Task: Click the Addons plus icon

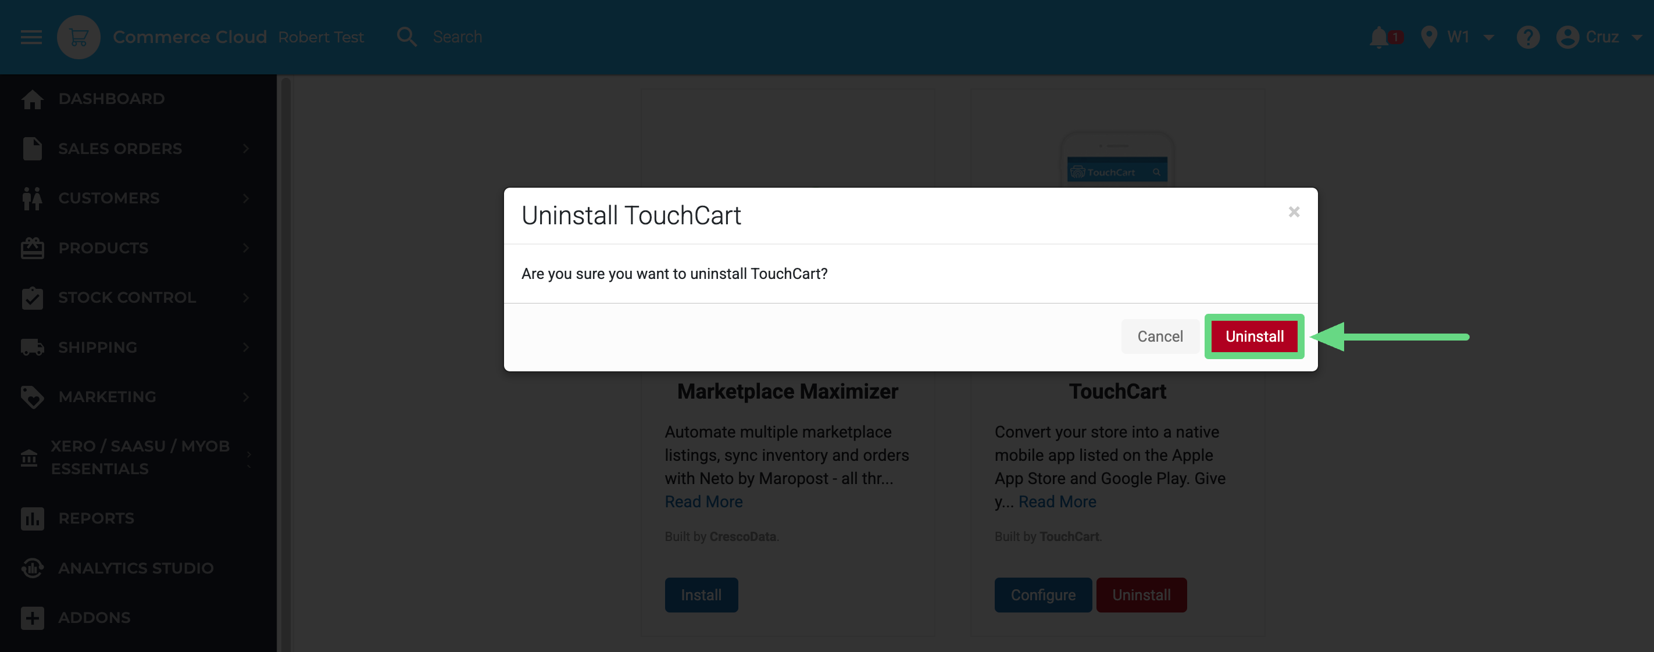Action: tap(32, 617)
